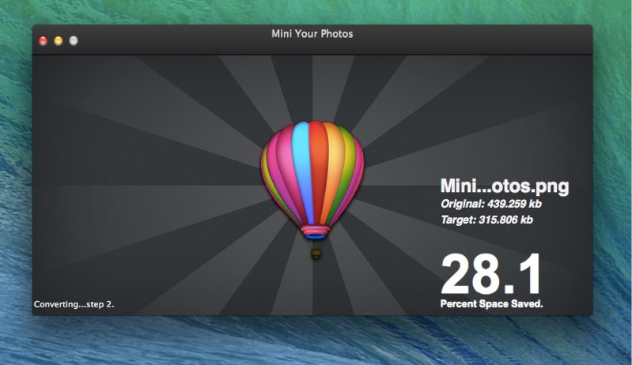Screen dimensions: 632x365
Task: Click the large 28.1 percentage number
Action: click(491, 275)
